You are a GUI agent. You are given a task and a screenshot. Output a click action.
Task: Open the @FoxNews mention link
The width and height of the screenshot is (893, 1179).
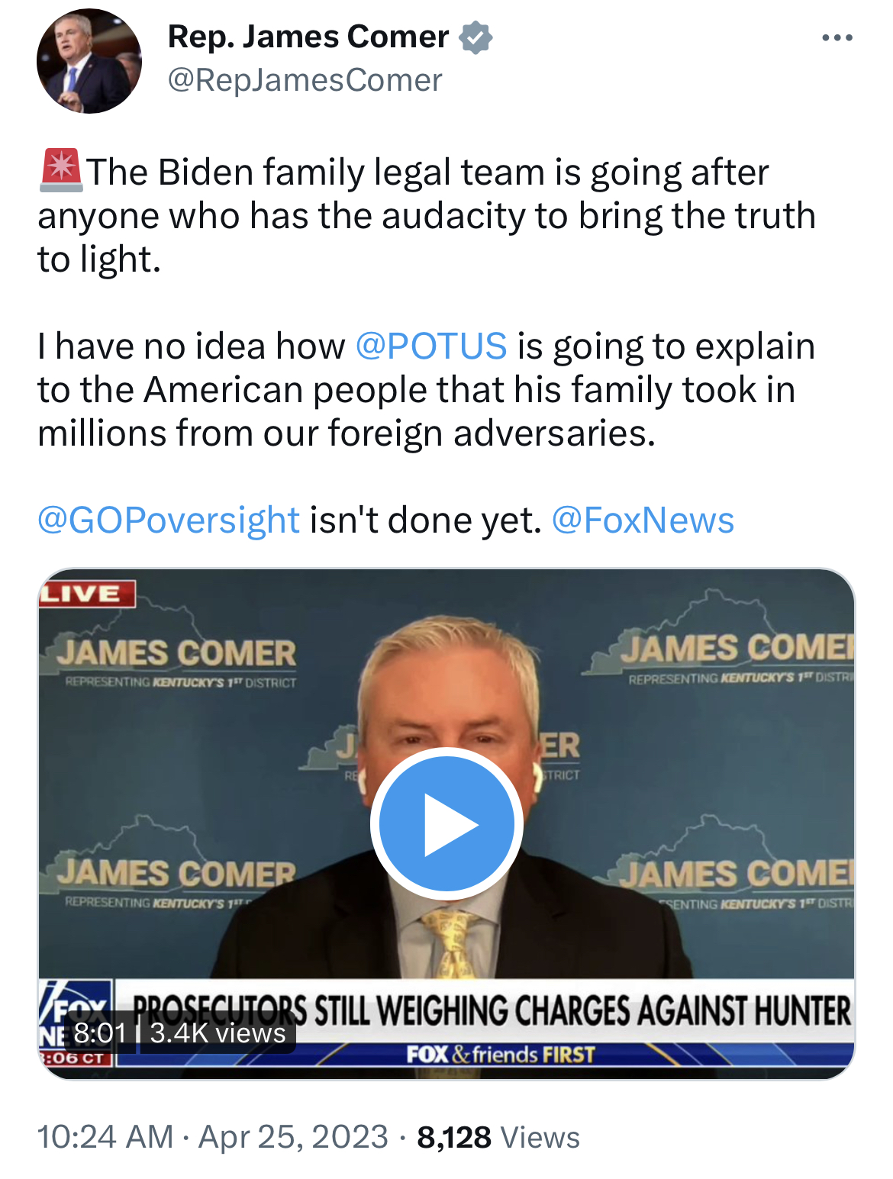(x=643, y=520)
